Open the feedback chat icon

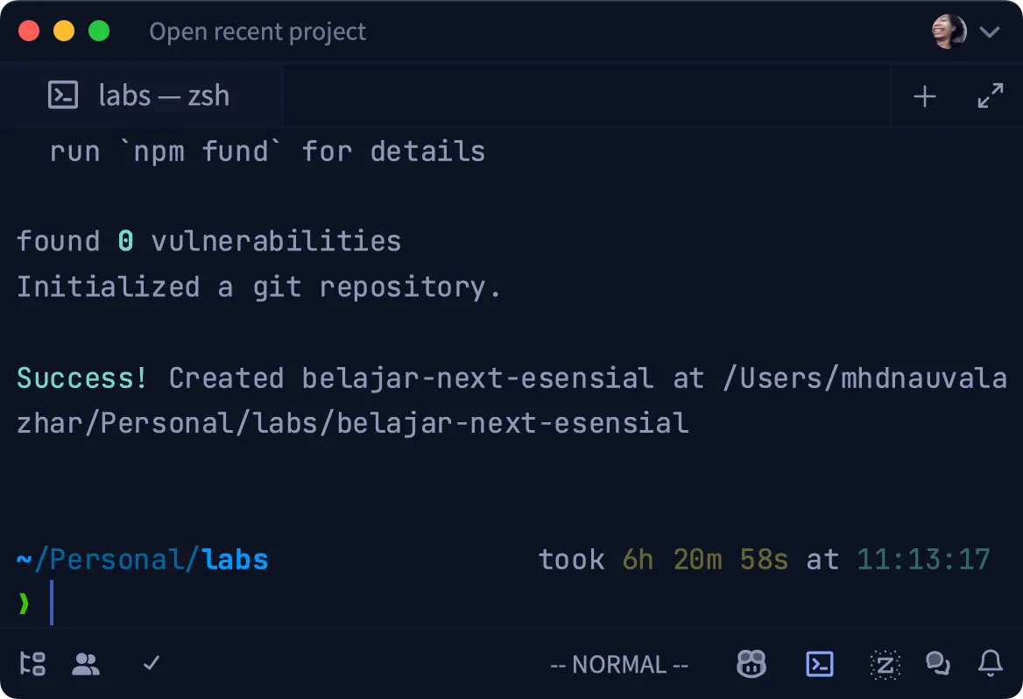pos(938,664)
